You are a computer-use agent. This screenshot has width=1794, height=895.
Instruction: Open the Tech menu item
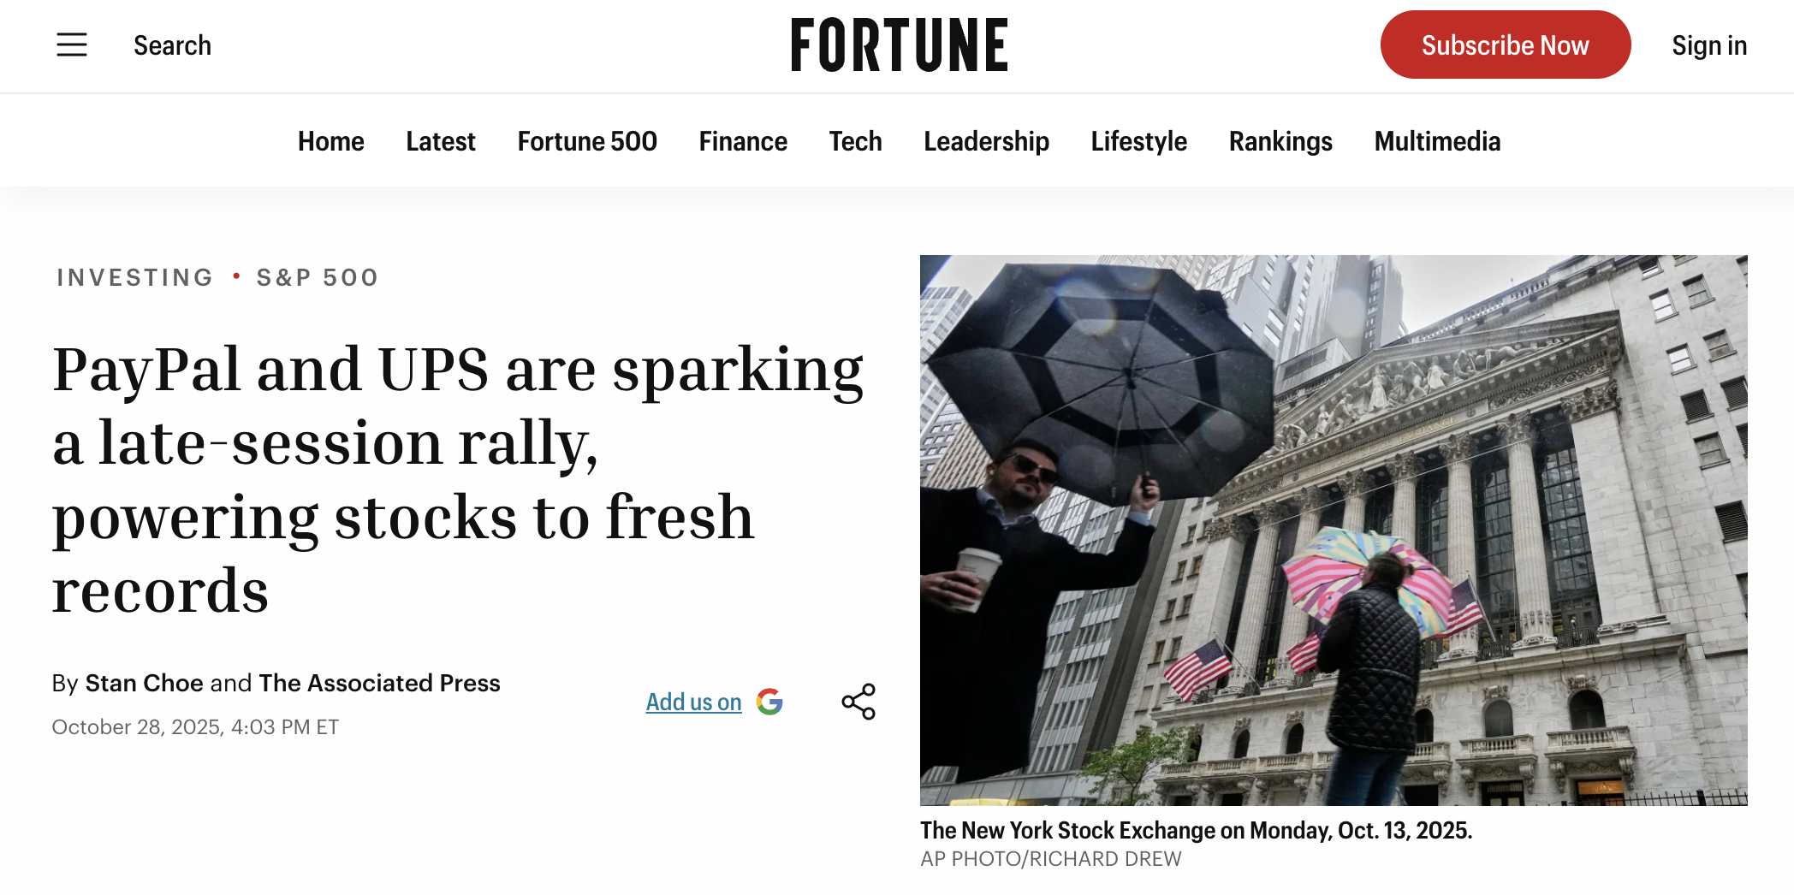854,141
